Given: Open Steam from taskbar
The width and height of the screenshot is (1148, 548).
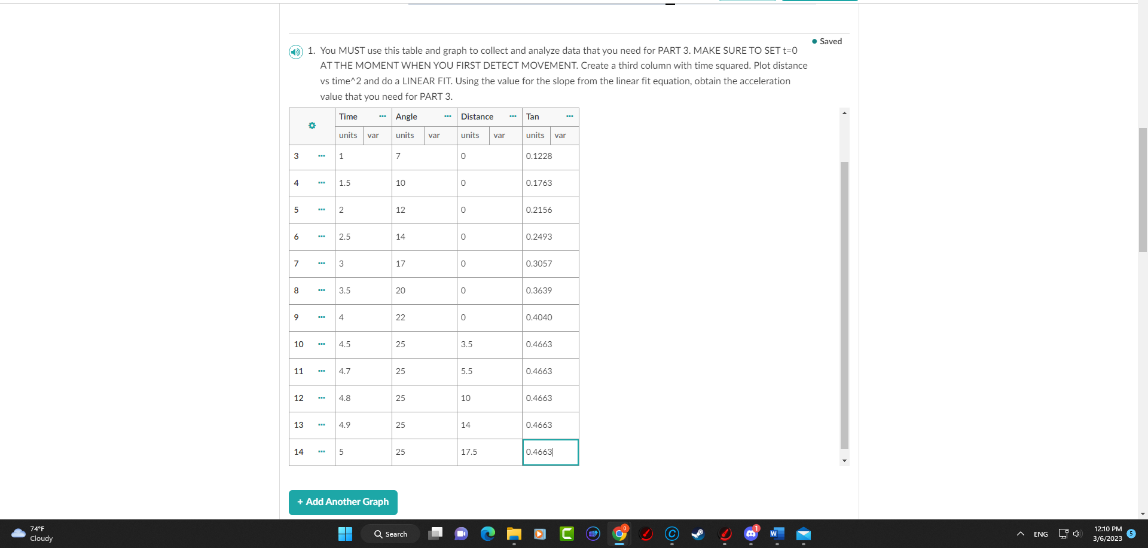Looking at the screenshot, I should click(698, 534).
